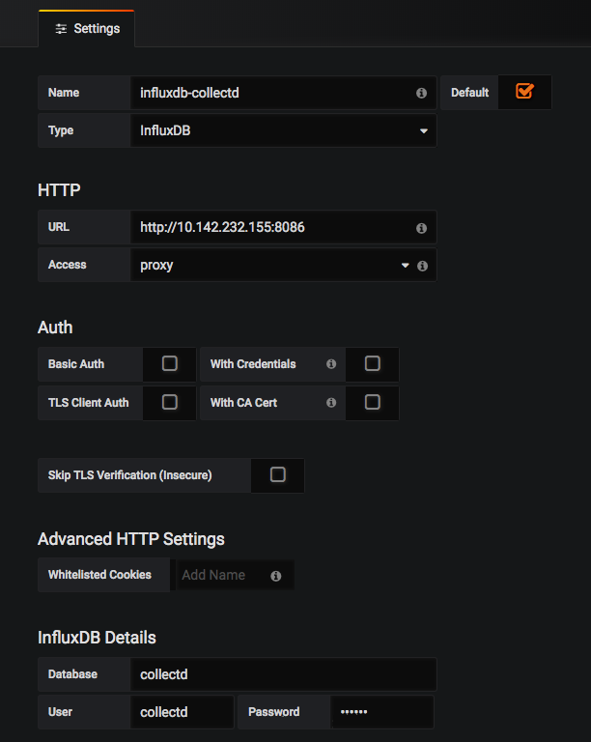Click the Whitelisted Cookies info icon
Image resolution: width=591 pixels, height=742 pixels.
(275, 576)
